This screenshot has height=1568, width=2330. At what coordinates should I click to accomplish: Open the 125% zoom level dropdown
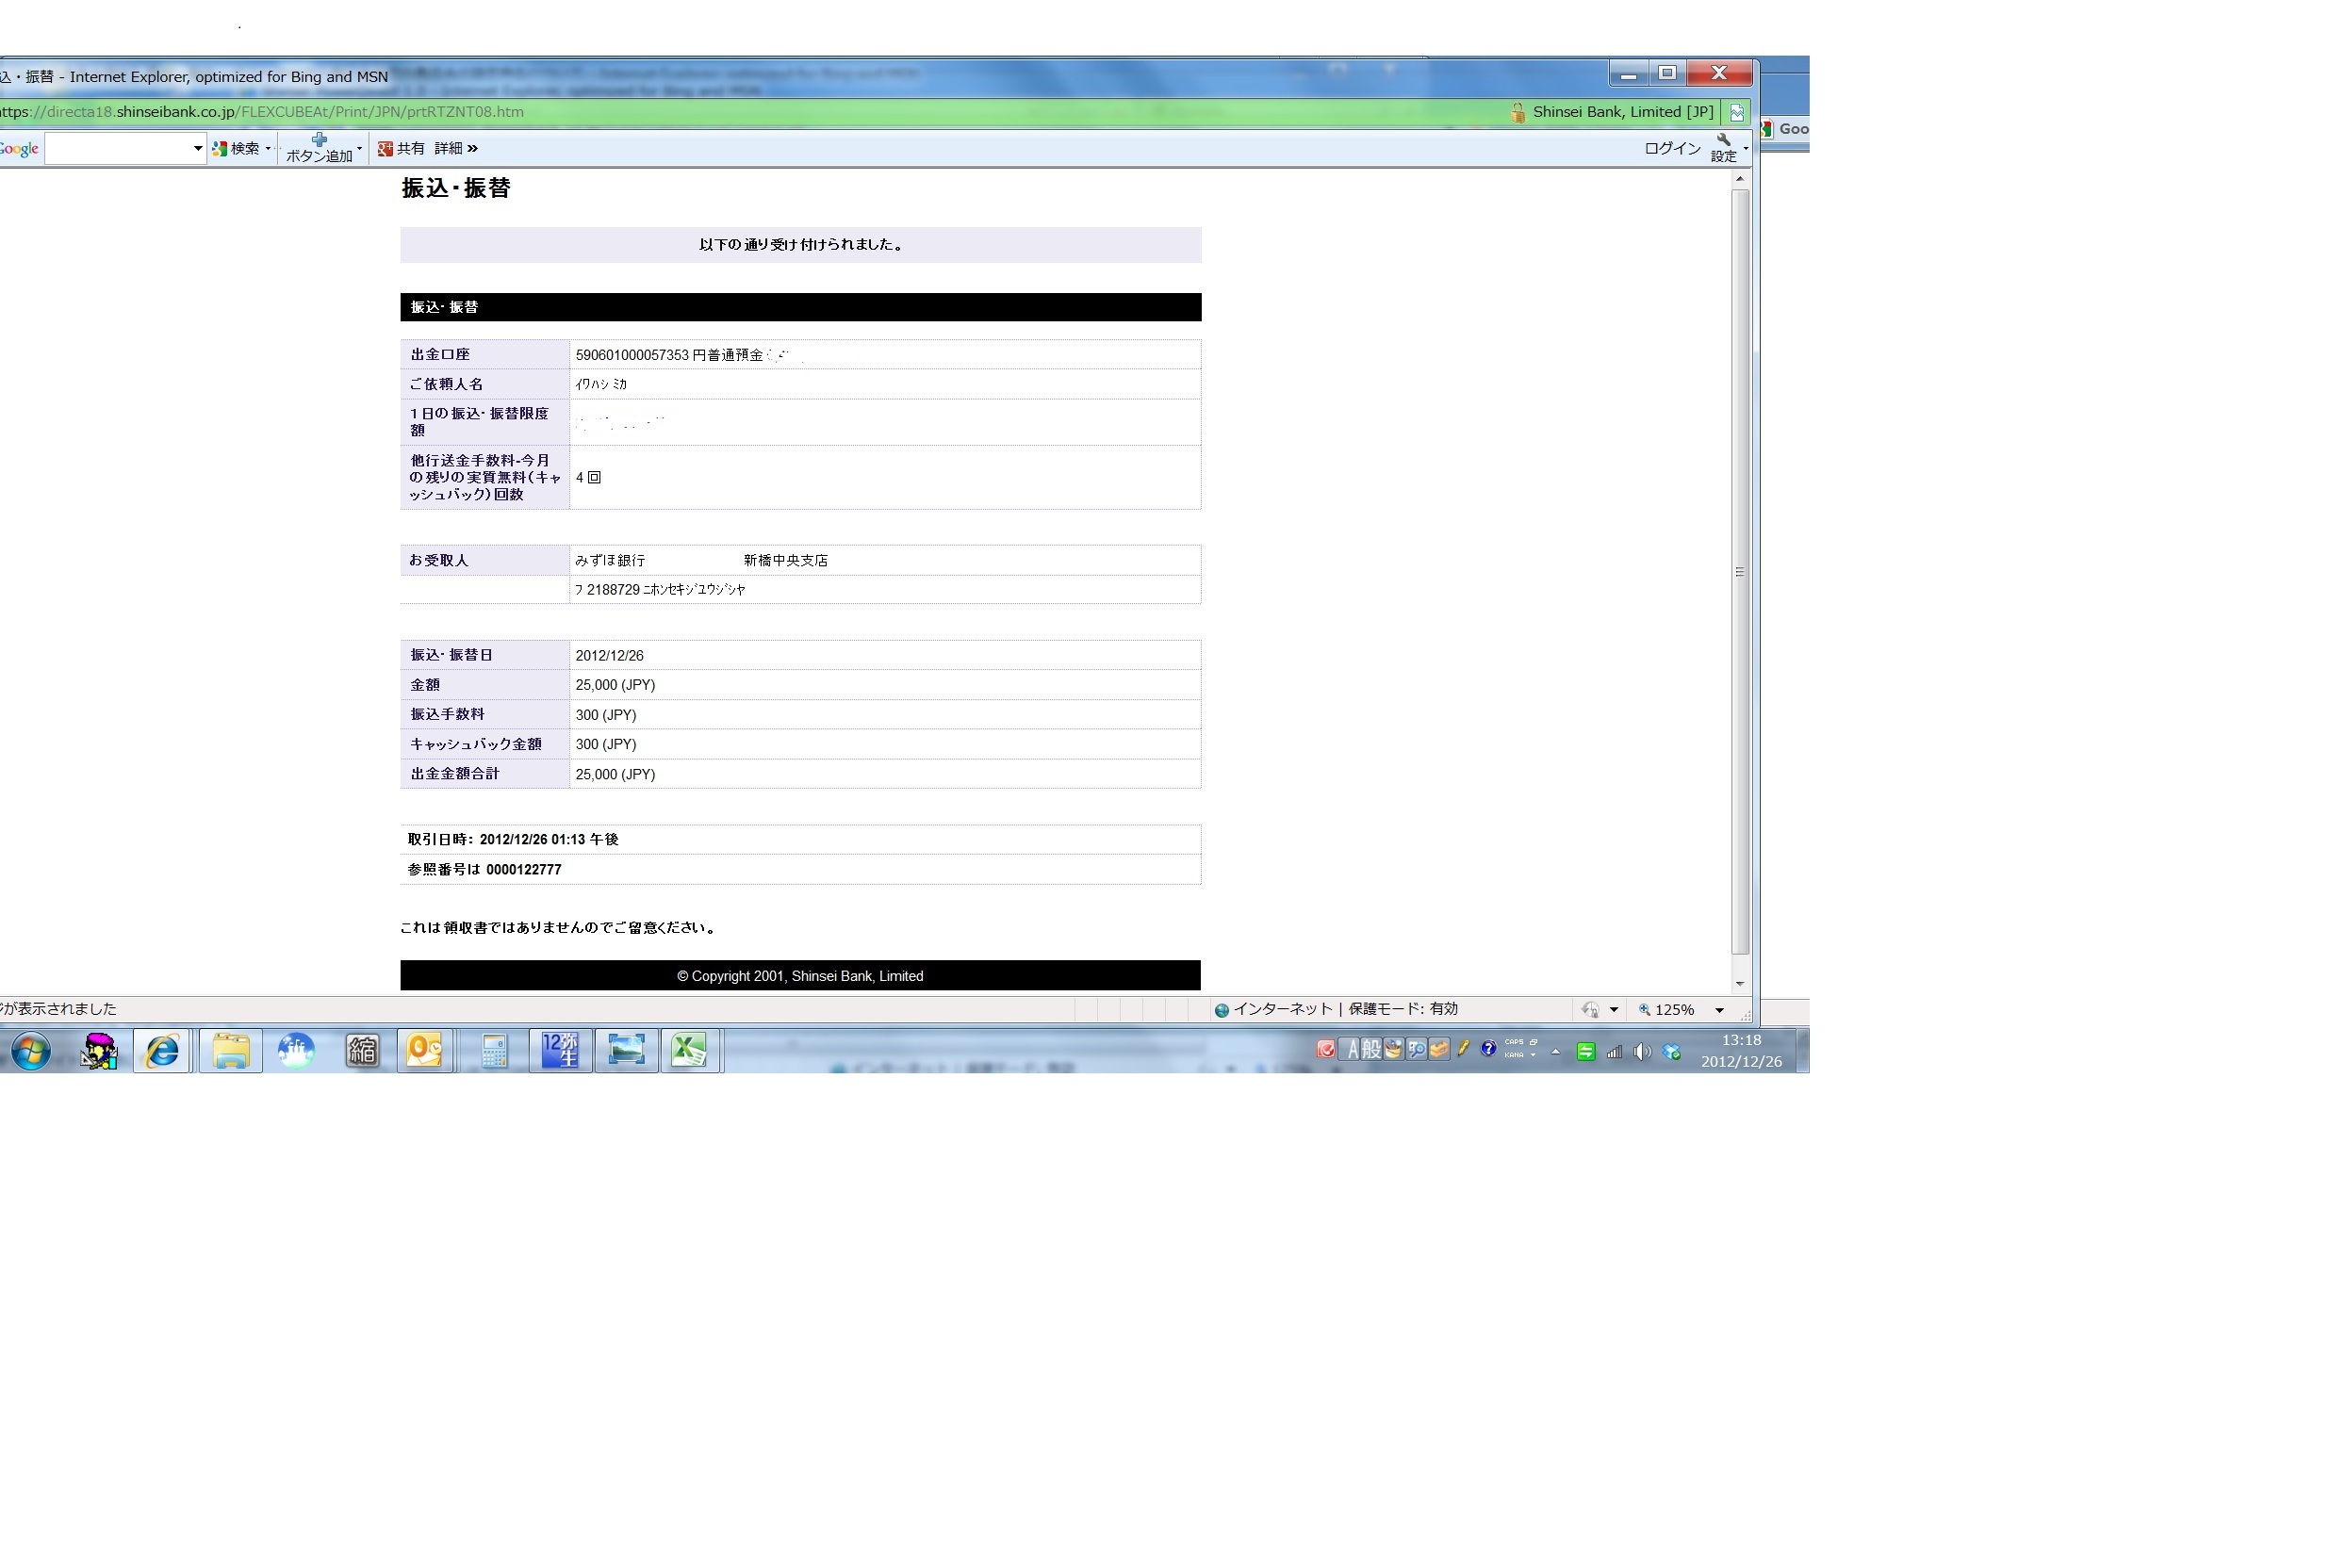coord(1719,1010)
